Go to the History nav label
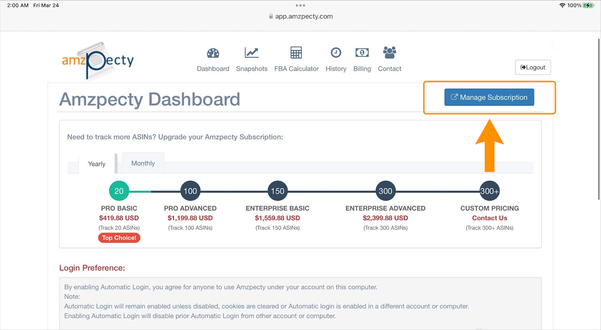Viewport: 601px width, 330px height. [336, 69]
